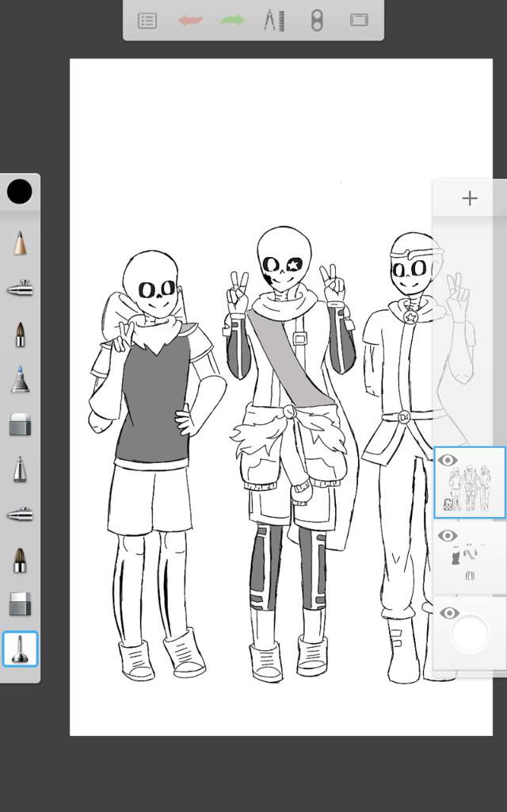Image resolution: width=507 pixels, height=812 pixels.
Task: Toggle visibility of the gray shading layer
Action: pyautogui.click(x=448, y=535)
